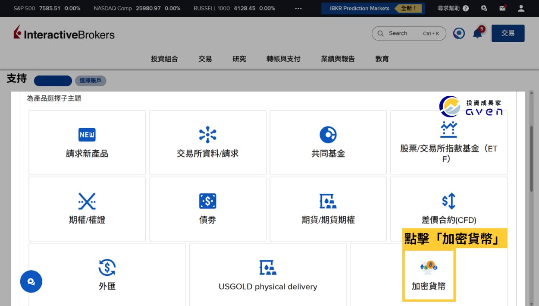Viewport: 539px width, 306px height.
Task: Click into the Search field
Action: (409, 33)
